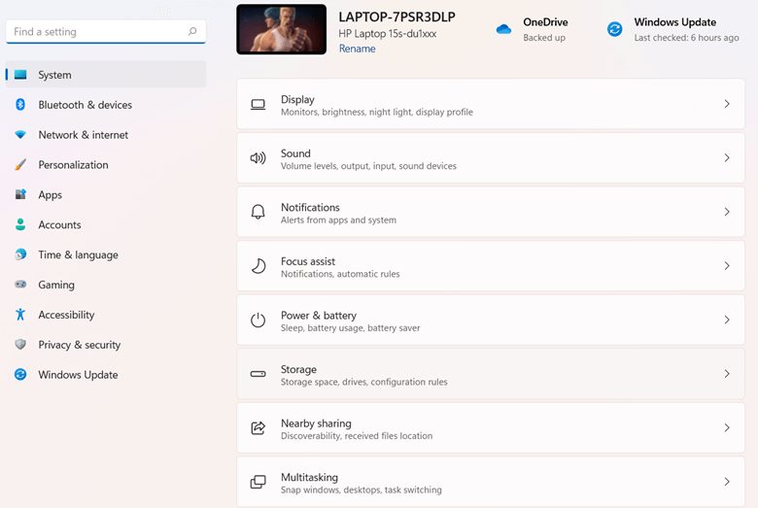Click the Personalization paintbrush icon
Image resolution: width=758 pixels, height=508 pixels.
click(x=20, y=164)
